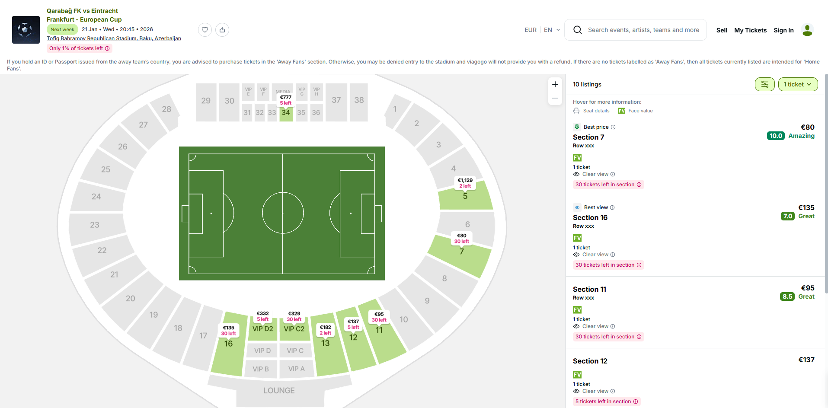
Task: Zoom out of the stadium map
Action: [x=555, y=99]
